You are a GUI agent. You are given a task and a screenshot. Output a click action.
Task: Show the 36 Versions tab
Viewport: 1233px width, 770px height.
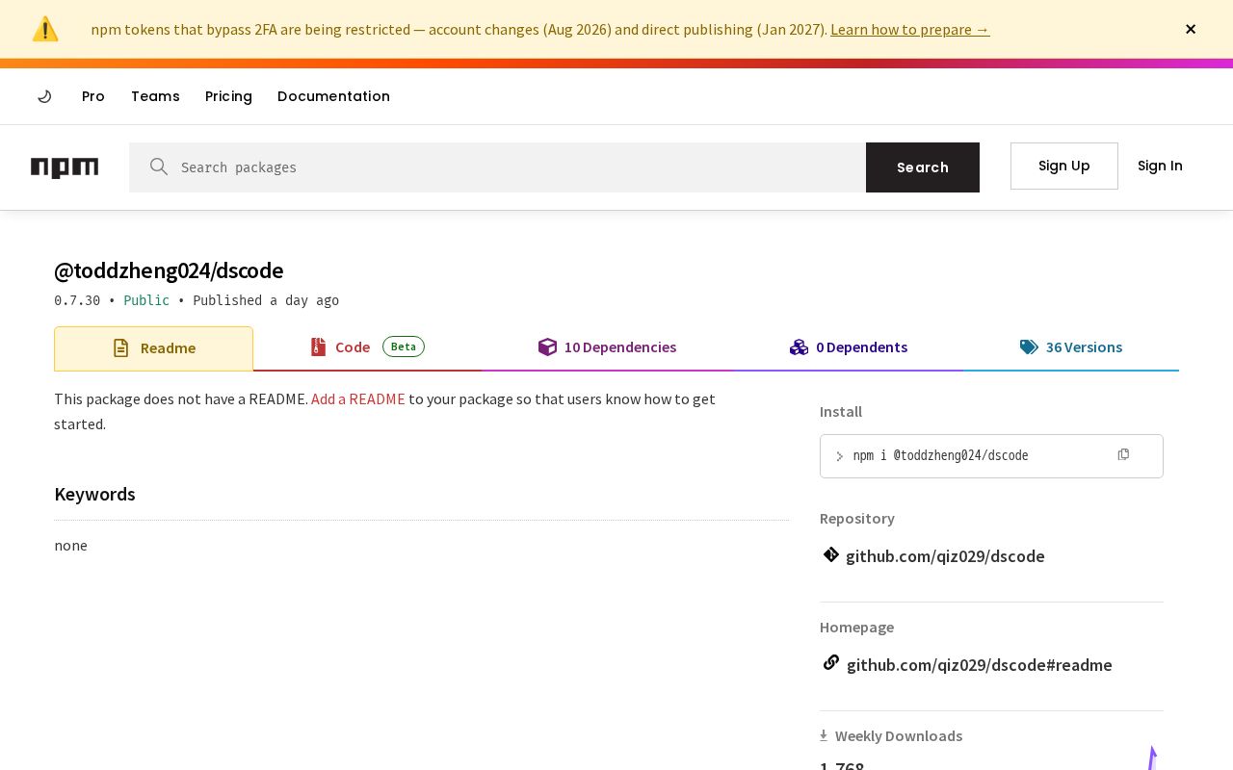point(1070,347)
